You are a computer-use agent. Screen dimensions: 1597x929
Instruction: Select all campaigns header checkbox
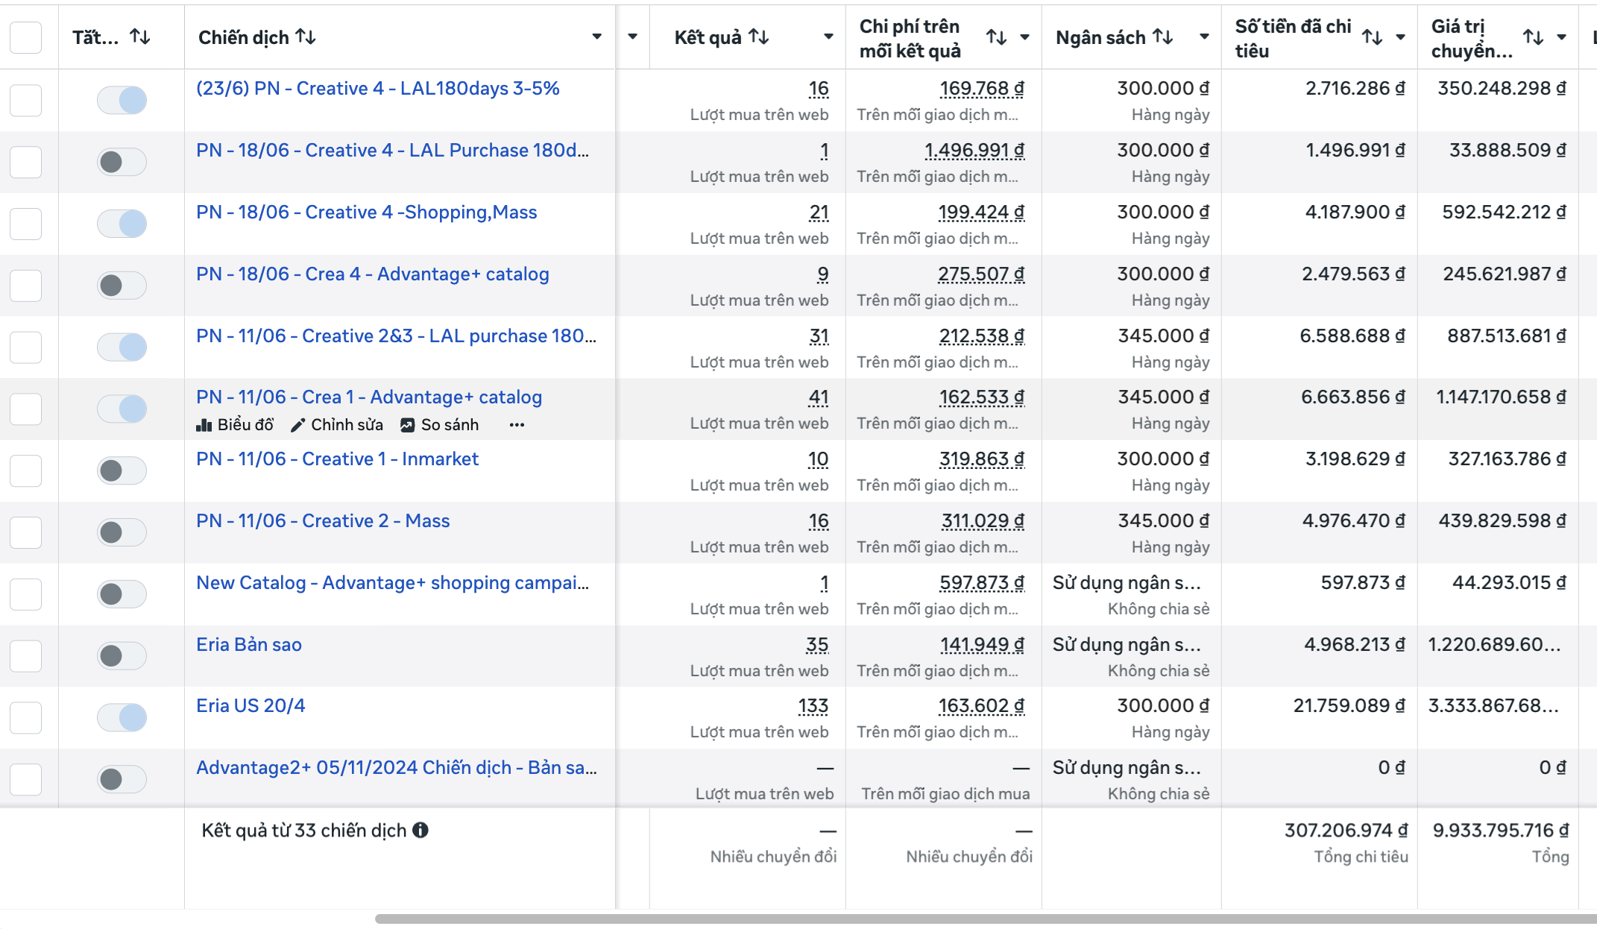[25, 37]
